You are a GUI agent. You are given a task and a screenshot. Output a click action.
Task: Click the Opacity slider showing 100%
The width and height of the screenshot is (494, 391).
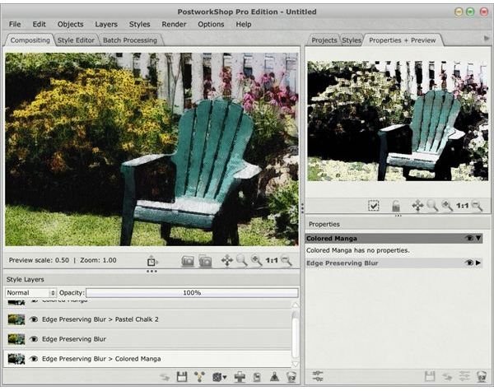[192, 293]
